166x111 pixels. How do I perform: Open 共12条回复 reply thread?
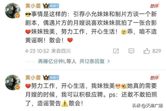click(92, 61)
